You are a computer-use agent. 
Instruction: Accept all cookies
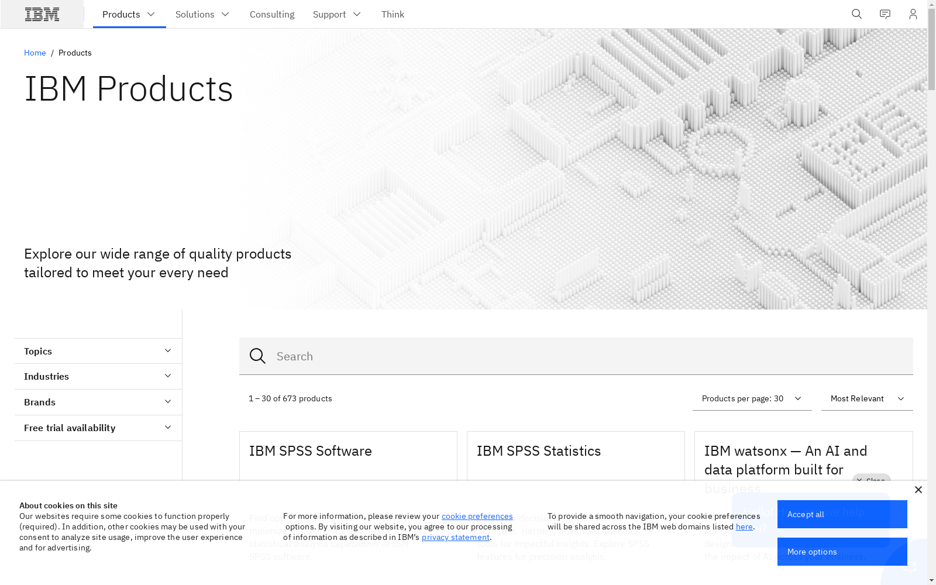click(842, 514)
